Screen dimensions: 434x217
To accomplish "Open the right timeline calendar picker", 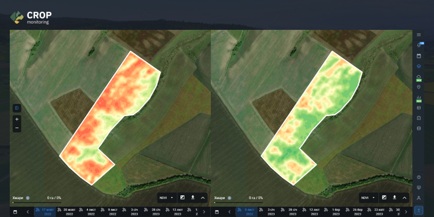I will pos(217,212).
